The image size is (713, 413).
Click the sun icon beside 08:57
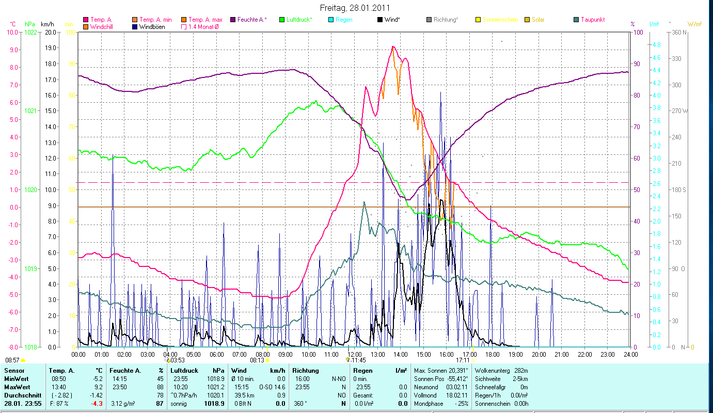click(23, 360)
